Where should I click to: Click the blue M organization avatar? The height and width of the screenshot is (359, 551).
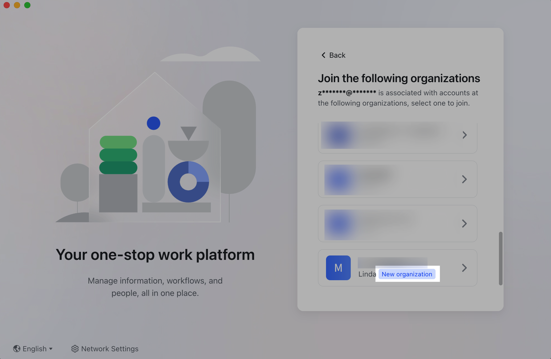338,268
